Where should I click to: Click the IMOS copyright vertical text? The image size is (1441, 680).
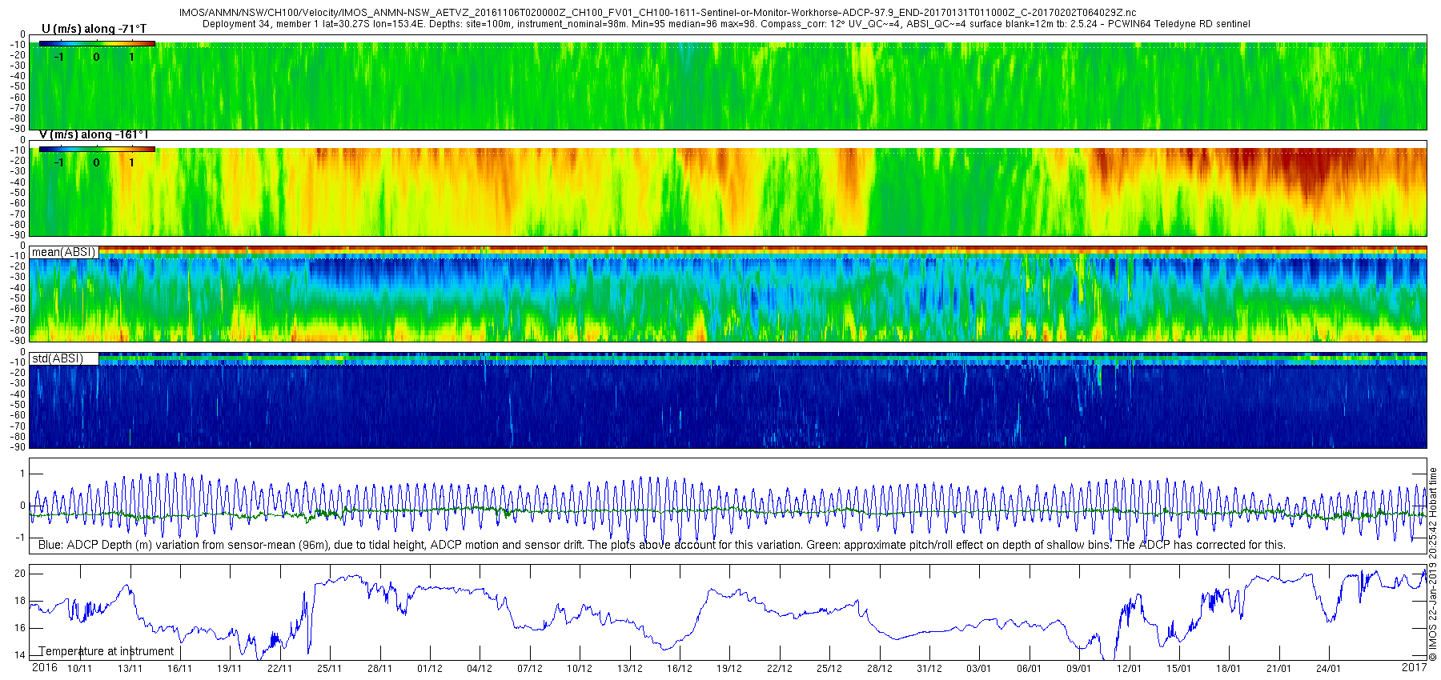(1433, 564)
